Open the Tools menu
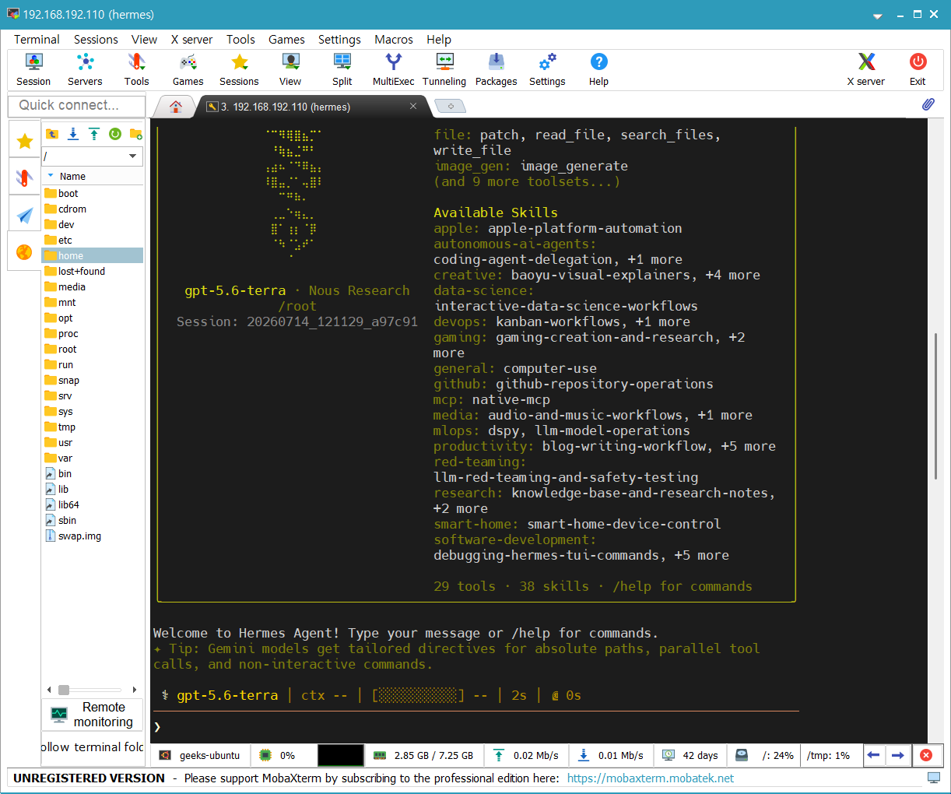Image resolution: width=951 pixels, height=794 pixels. pyautogui.click(x=240, y=39)
